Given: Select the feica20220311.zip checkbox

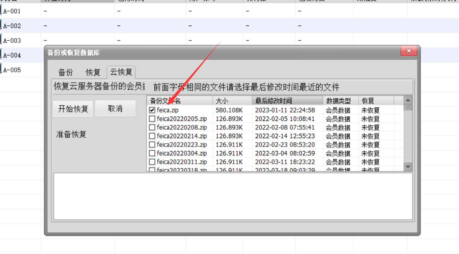Looking at the screenshot, I should pos(152,162).
